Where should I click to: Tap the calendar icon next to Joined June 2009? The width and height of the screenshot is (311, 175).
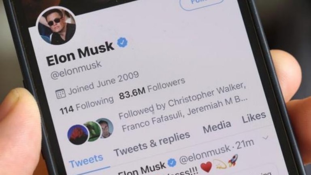click(60, 94)
